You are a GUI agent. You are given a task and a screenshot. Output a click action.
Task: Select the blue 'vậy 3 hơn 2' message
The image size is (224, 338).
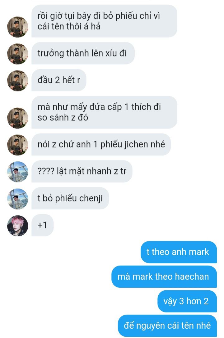pyautogui.click(x=187, y=301)
